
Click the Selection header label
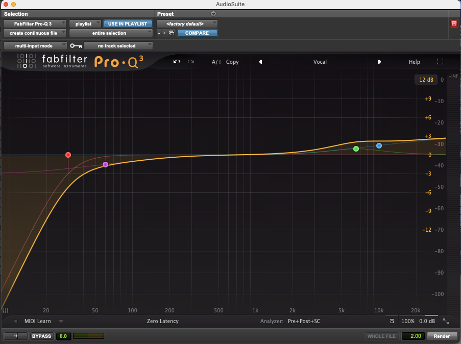[x=16, y=14]
